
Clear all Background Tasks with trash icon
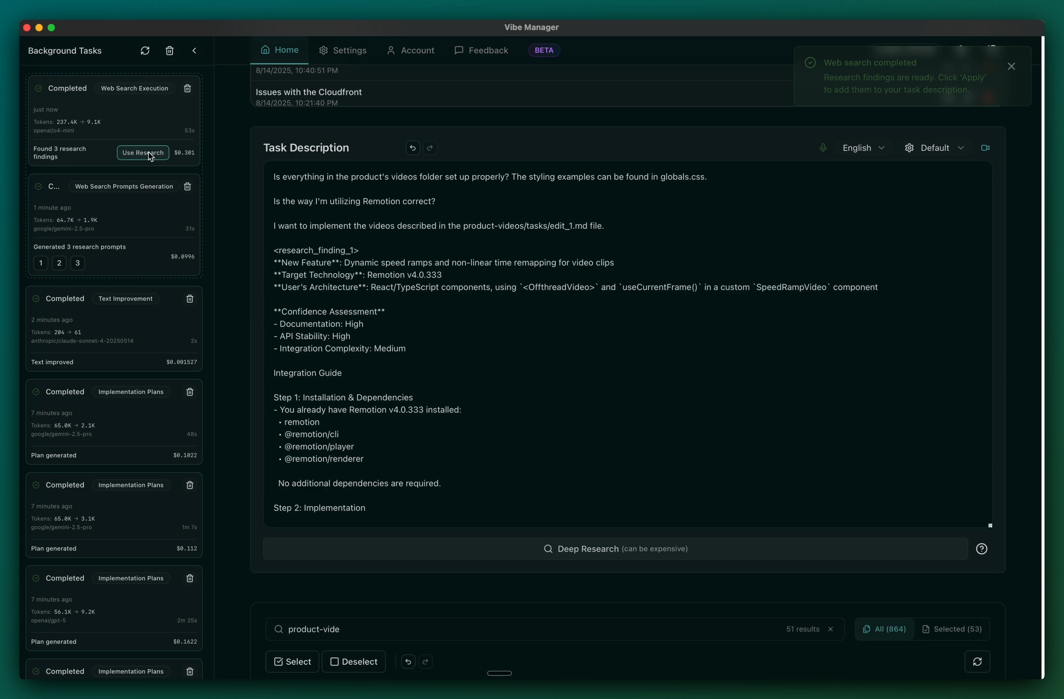(170, 50)
